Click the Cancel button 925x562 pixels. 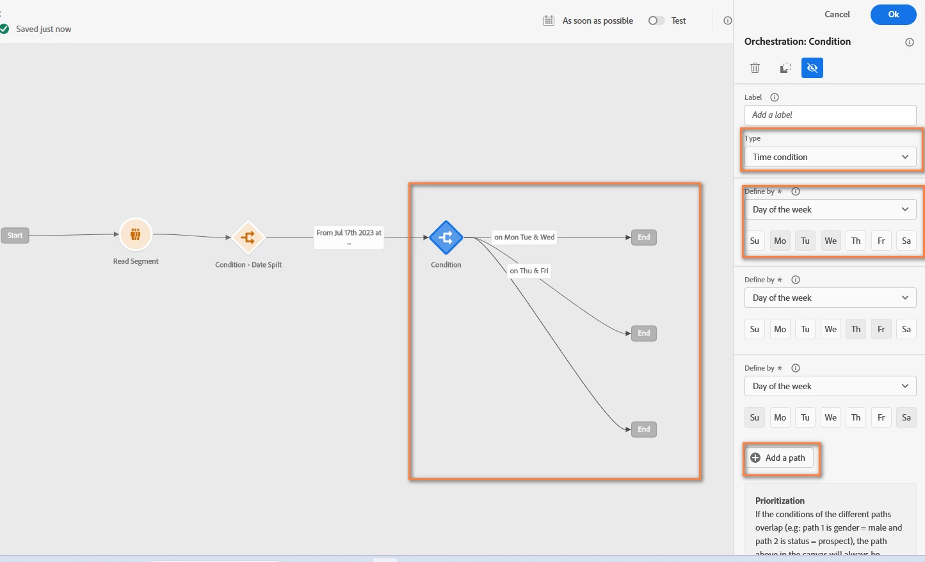(x=837, y=14)
